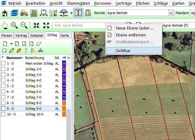Select the zoom in magnifier tool
This screenshot has width=195, height=140.
14,25
